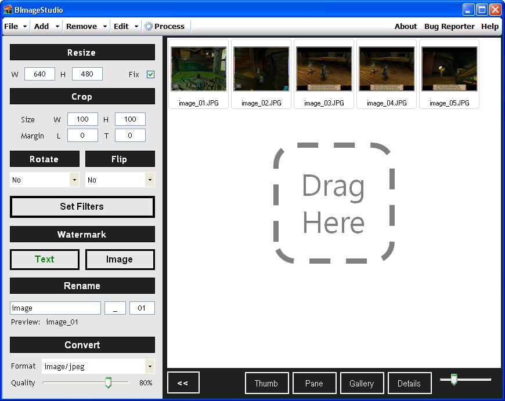
Task: Click the Image watermark button
Action: coord(120,260)
